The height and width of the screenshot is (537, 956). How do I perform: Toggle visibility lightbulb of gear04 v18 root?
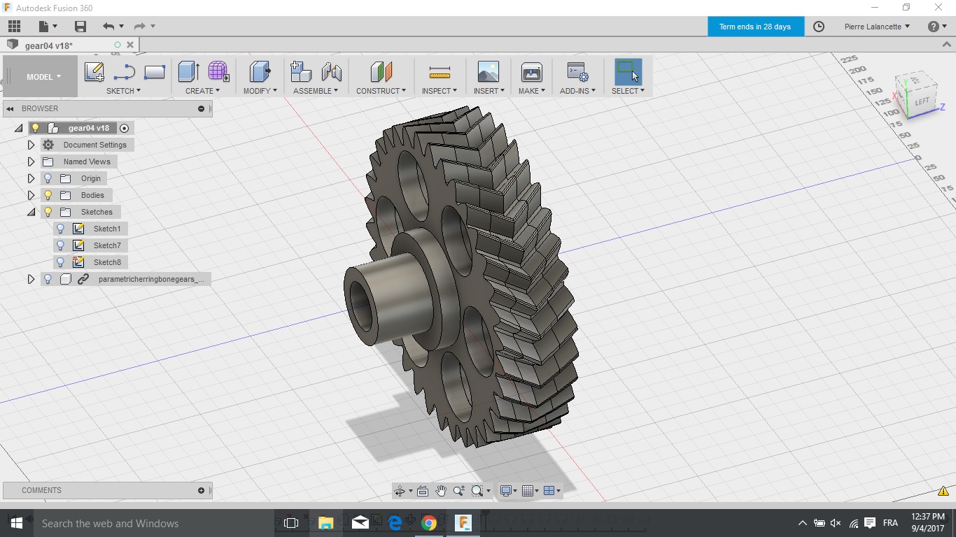click(x=35, y=128)
